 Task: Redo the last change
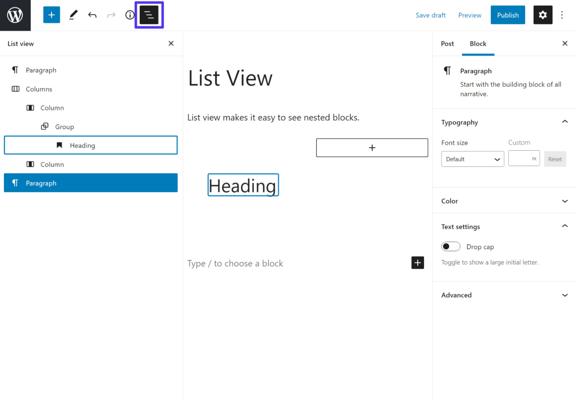point(111,15)
